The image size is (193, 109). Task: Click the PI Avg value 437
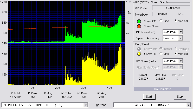click(50, 97)
